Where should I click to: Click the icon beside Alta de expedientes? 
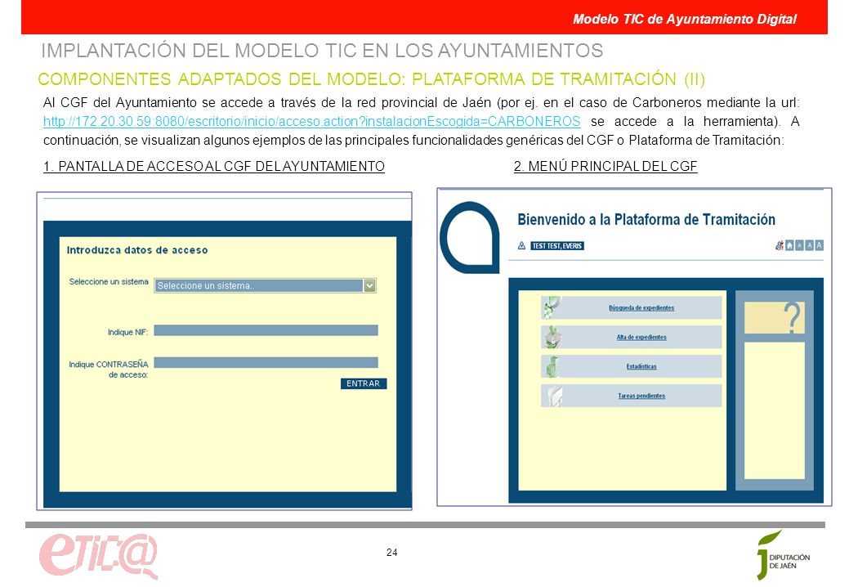coord(552,337)
